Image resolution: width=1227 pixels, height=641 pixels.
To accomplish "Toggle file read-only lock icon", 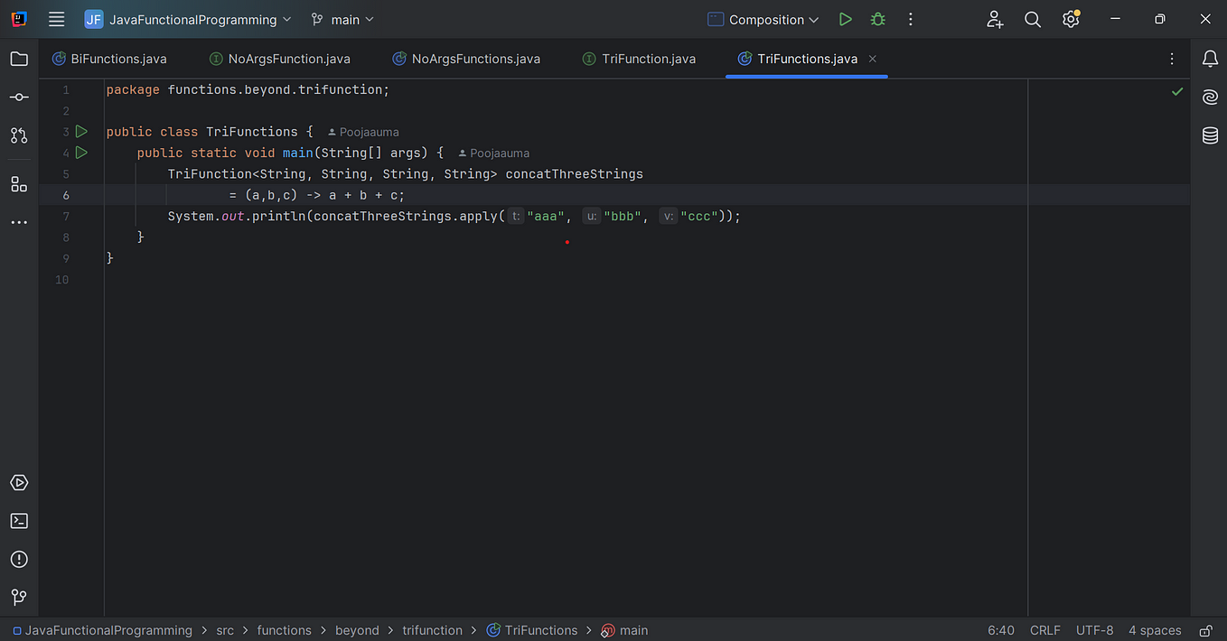I will (1205, 630).
